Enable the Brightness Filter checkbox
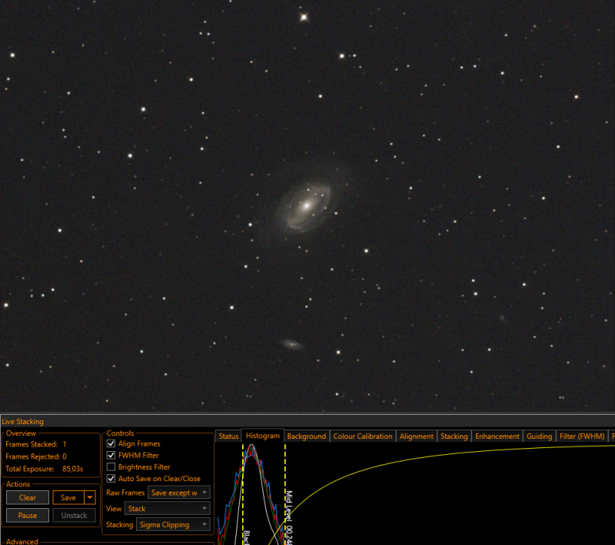The image size is (615, 545). 111,466
